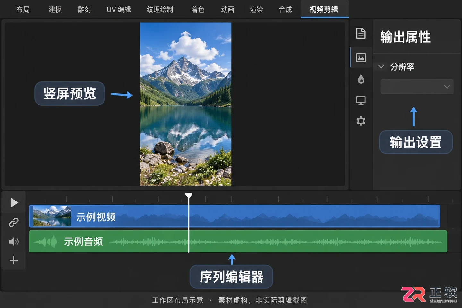This screenshot has width=462, height=308.
Task: Select the 雕刻 workspace tab
Action: (84, 9)
